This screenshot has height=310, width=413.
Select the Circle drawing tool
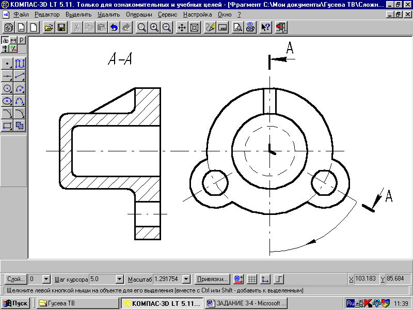(7, 88)
